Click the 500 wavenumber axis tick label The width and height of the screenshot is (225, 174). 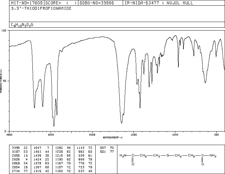(x=217, y=135)
